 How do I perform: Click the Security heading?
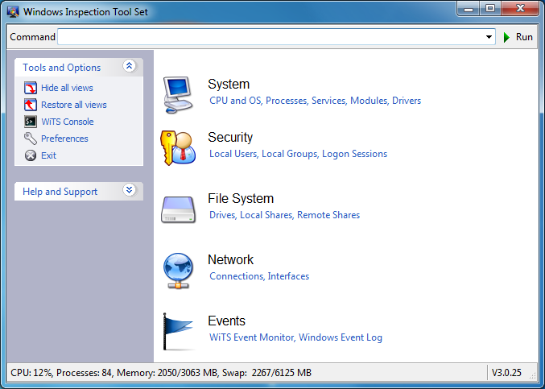[x=230, y=137]
